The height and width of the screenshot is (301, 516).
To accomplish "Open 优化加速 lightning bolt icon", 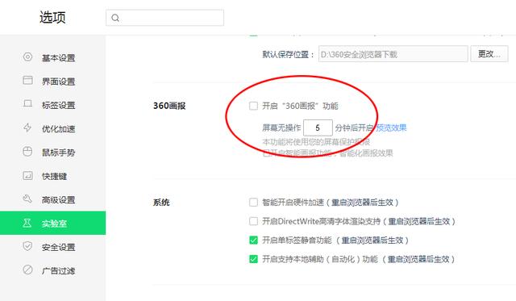I will 27,128.
